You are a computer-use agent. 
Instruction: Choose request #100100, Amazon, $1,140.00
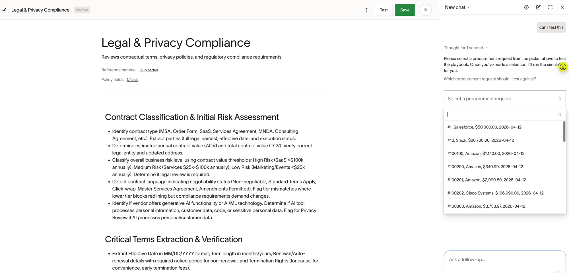(503, 154)
